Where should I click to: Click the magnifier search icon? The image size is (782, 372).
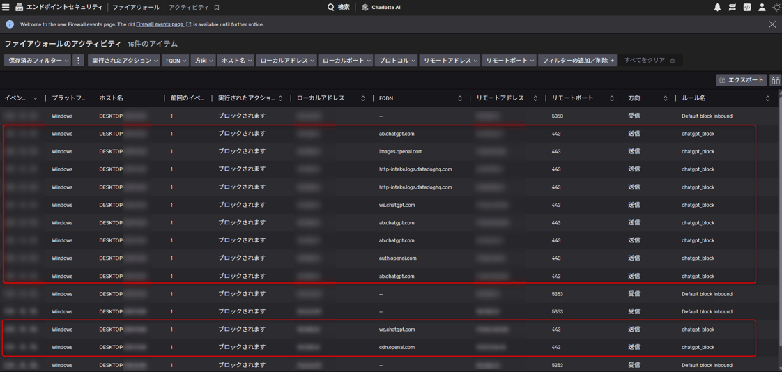coord(330,8)
